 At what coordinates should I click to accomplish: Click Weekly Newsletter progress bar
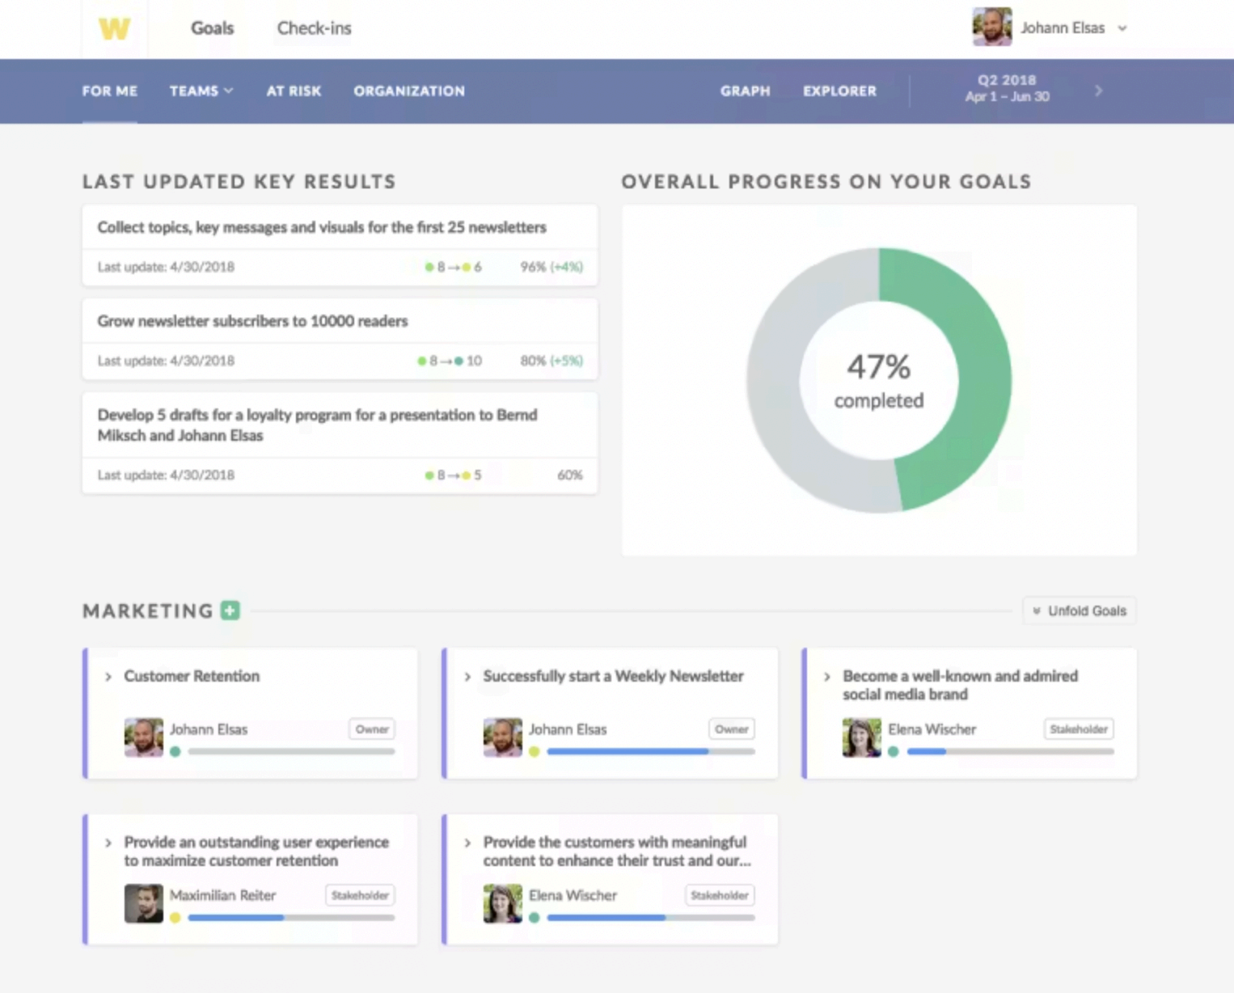[x=651, y=751]
